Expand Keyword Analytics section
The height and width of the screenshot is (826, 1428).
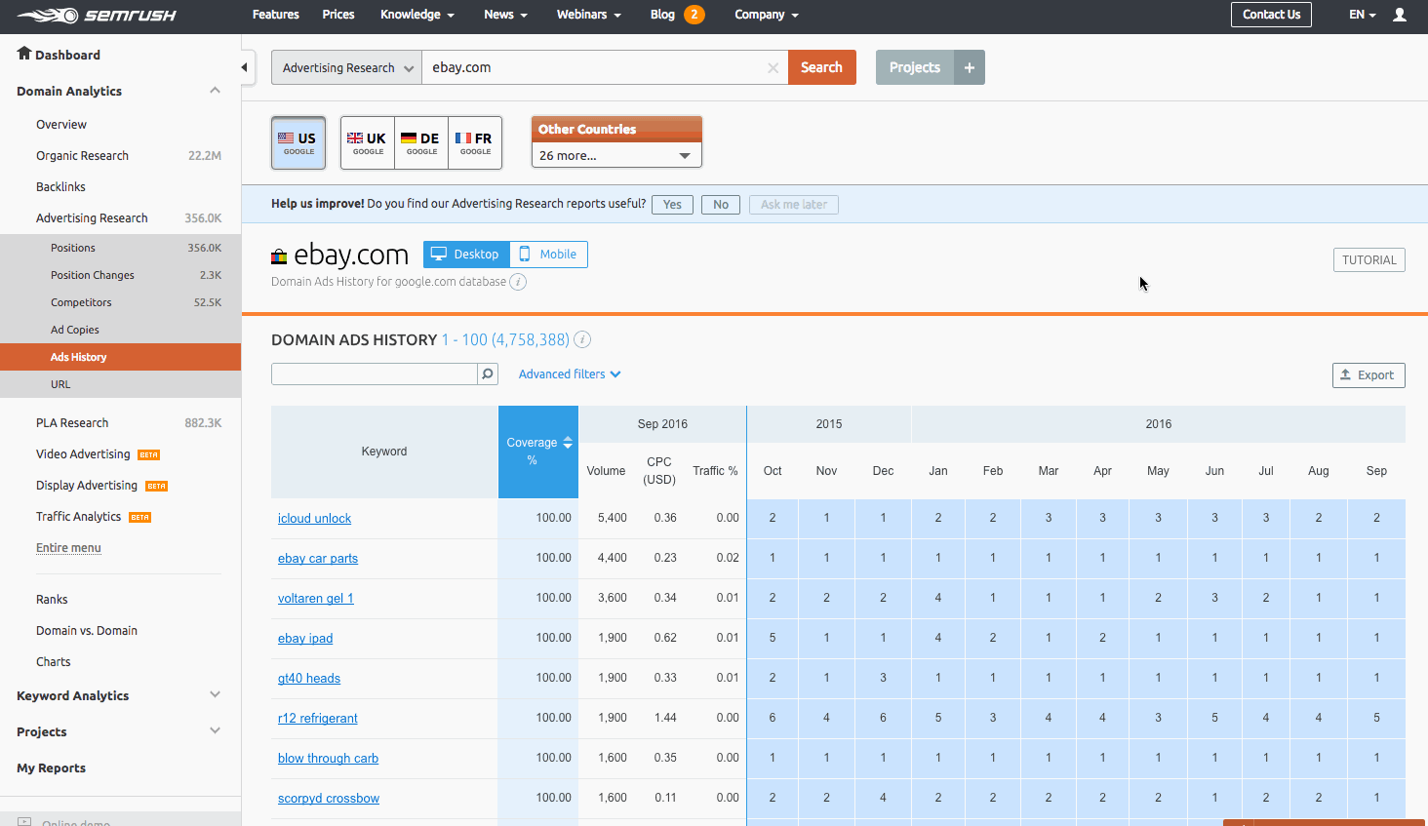pos(215,695)
